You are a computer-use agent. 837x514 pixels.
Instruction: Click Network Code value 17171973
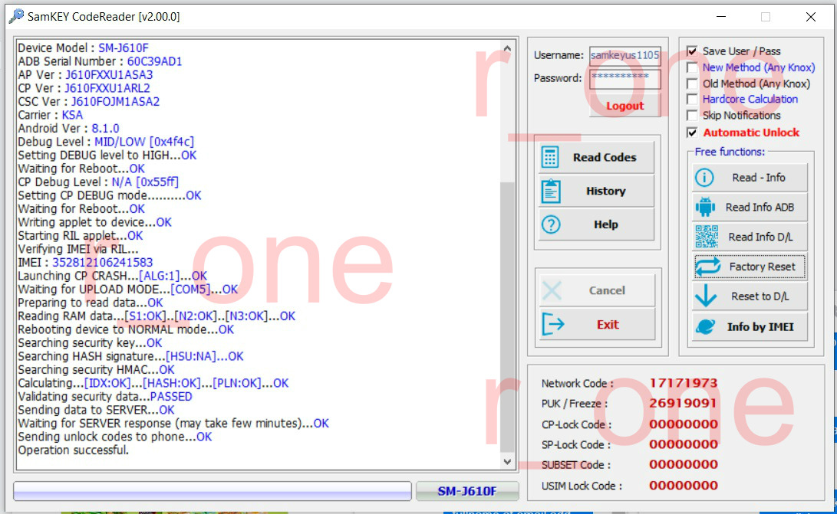684,383
